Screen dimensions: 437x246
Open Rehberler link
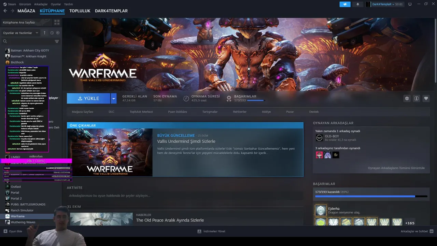[240, 112]
